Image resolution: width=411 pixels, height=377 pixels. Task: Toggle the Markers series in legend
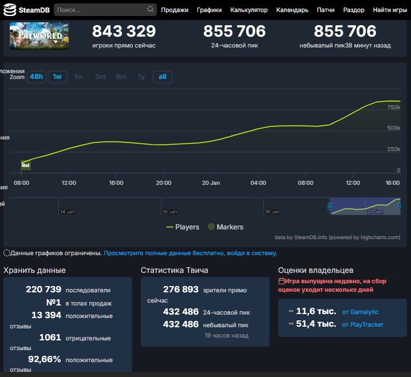(225, 227)
